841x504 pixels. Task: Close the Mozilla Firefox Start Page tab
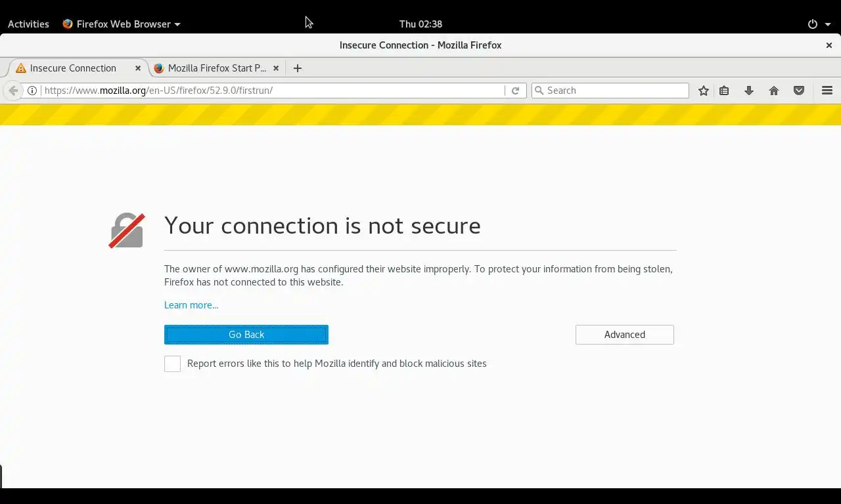(x=276, y=68)
